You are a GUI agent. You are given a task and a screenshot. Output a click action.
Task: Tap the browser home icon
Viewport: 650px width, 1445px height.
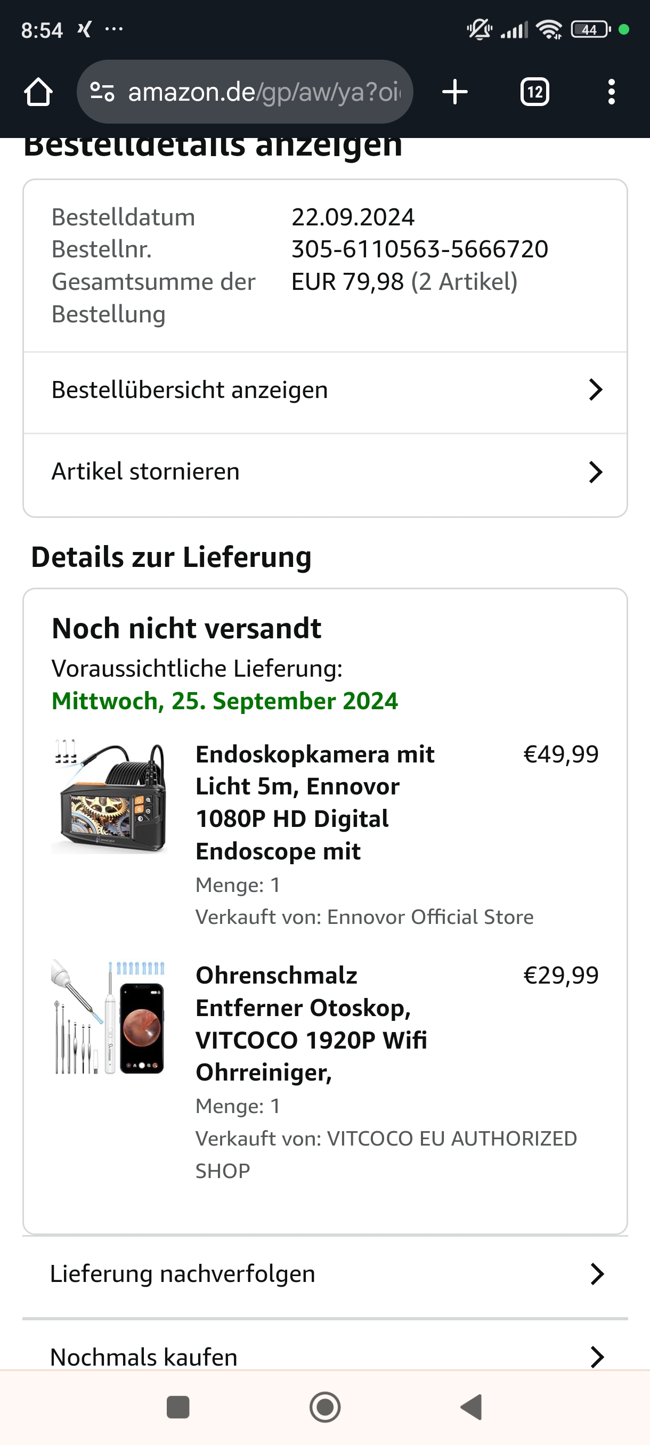click(x=38, y=92)
